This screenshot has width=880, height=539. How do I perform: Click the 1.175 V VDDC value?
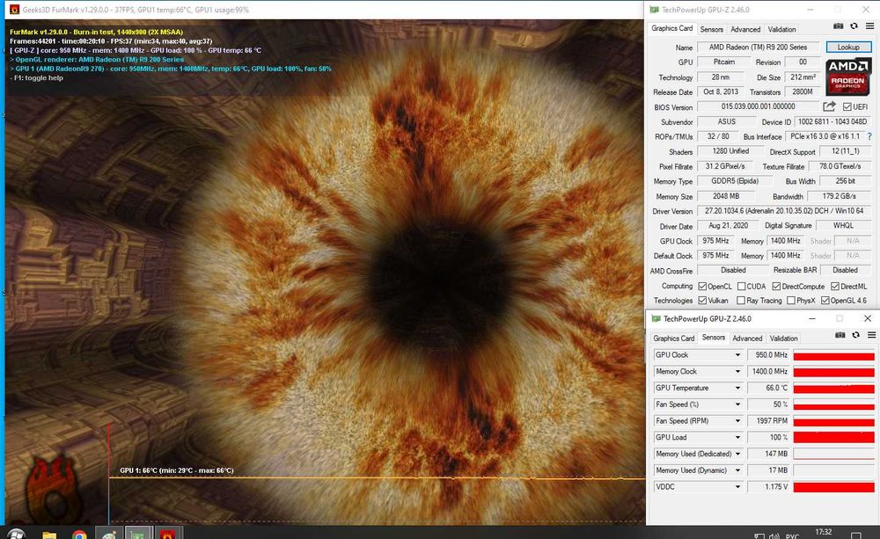coord(768,487)
